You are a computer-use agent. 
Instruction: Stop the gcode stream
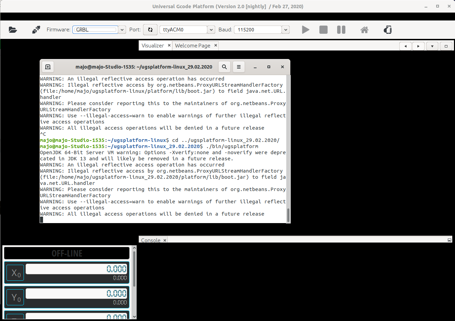click(x=323, y=30)
